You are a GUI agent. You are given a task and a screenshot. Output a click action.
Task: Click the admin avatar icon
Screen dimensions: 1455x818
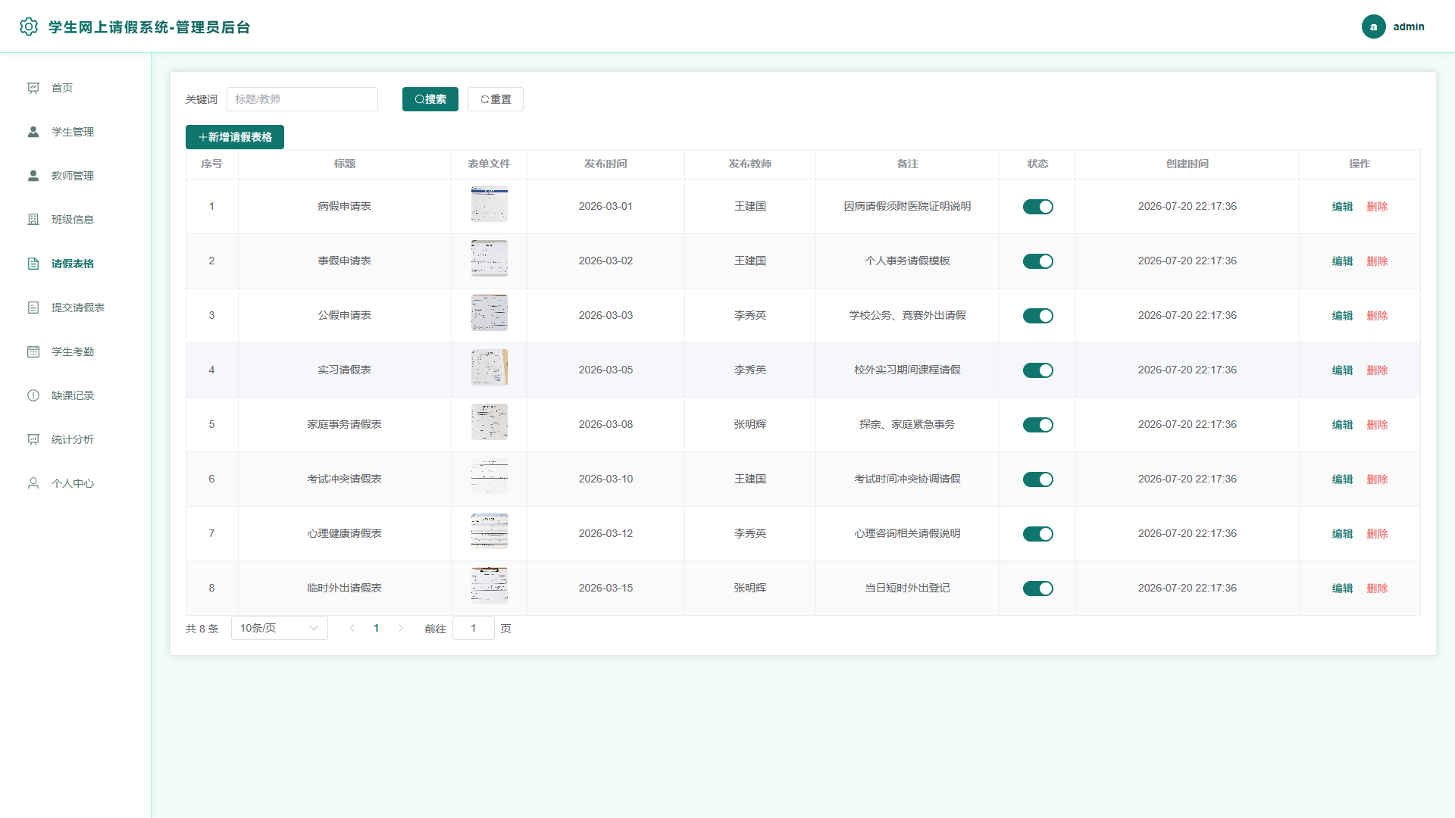(1373, 27)
